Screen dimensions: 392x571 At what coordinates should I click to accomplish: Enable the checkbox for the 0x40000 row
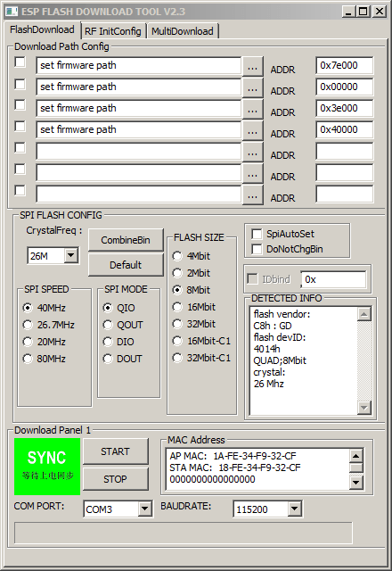coord(20,127)
